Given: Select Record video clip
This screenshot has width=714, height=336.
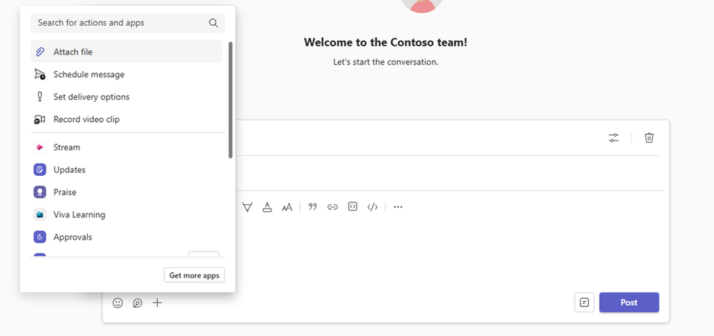Looking at the screenshot, I should point(126,119).
